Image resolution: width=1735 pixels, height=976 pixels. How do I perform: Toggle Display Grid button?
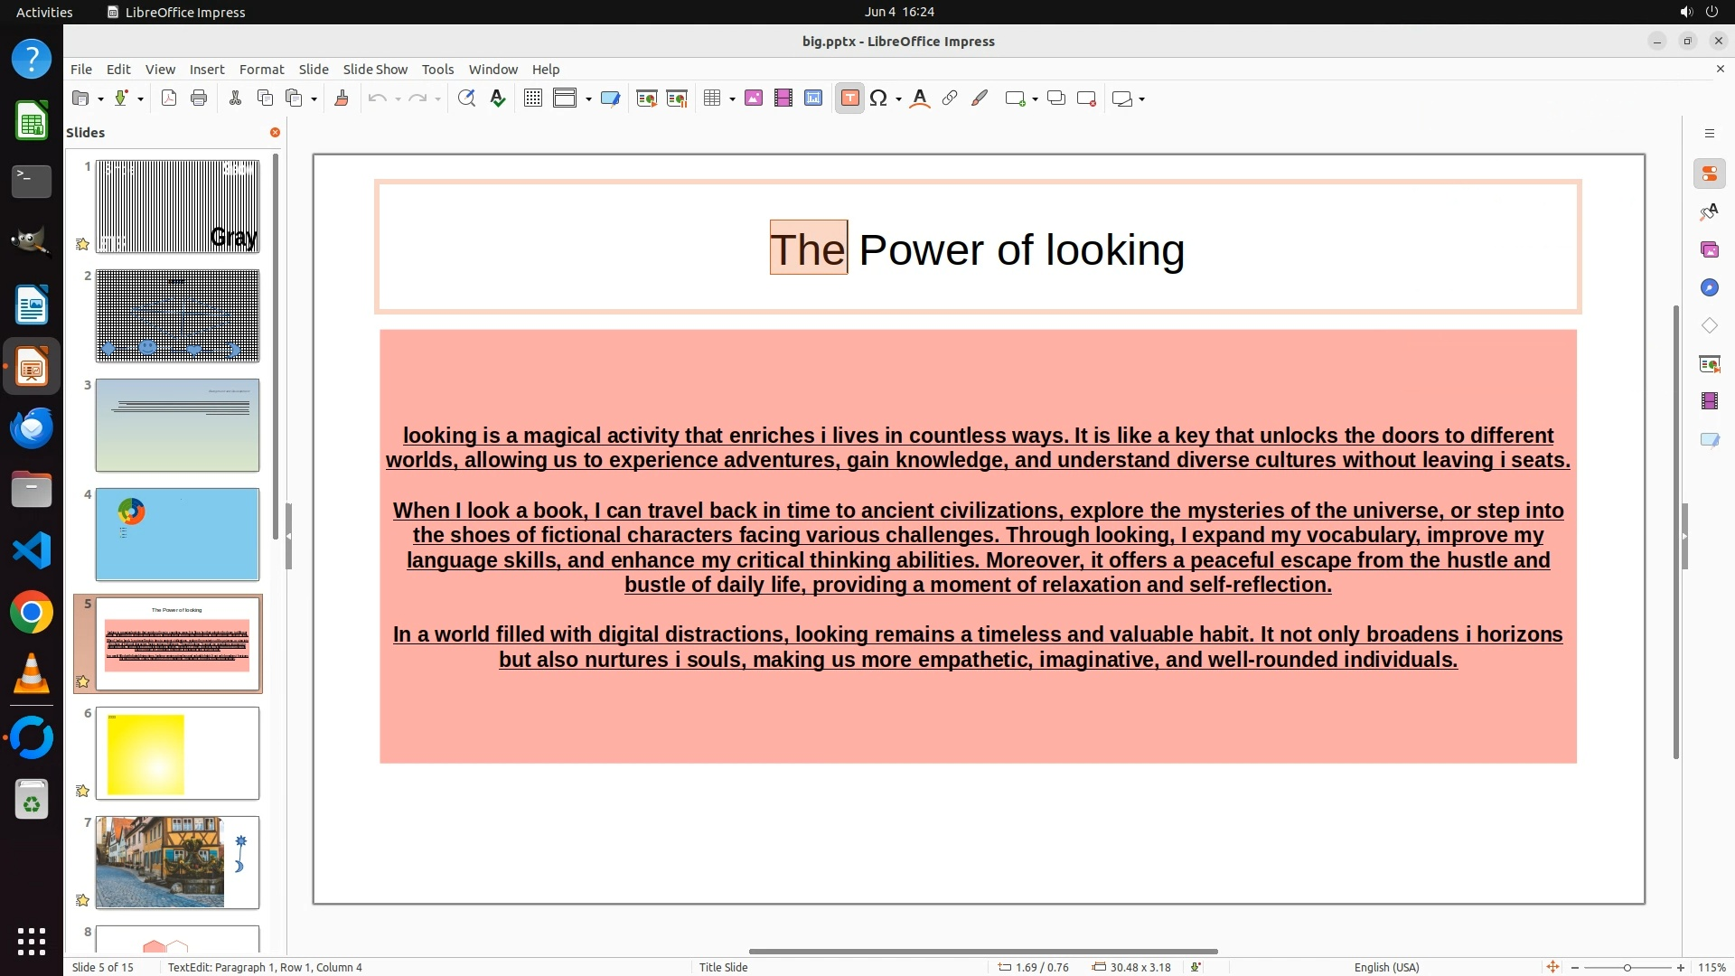coord(533,99)
